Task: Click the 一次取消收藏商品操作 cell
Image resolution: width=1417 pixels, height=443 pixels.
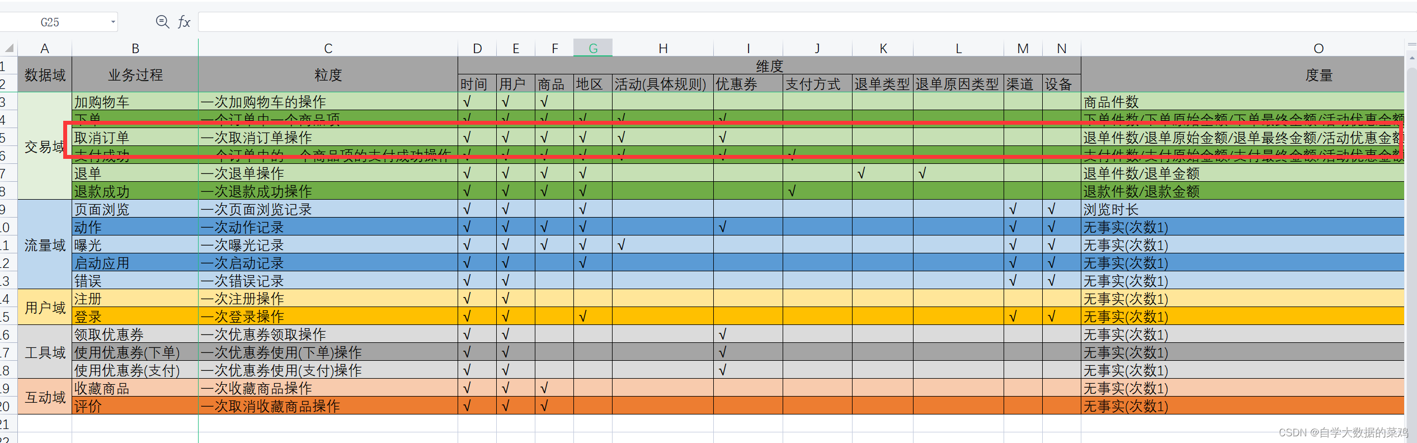Action: (328, 406)
